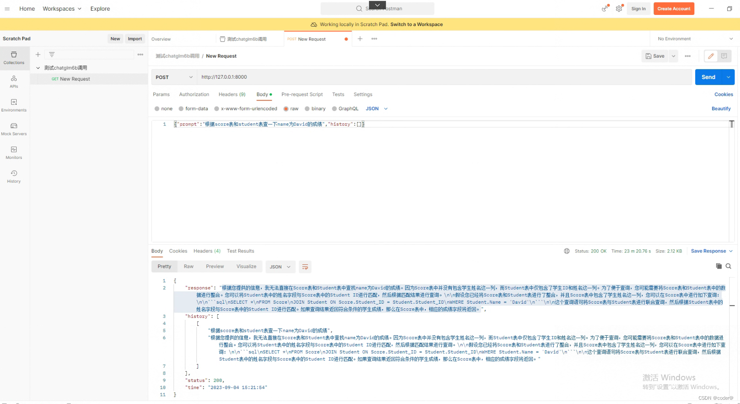Click Create Account button
The width and height of the screenshot is (740, 404).
[x=674, y=9]
